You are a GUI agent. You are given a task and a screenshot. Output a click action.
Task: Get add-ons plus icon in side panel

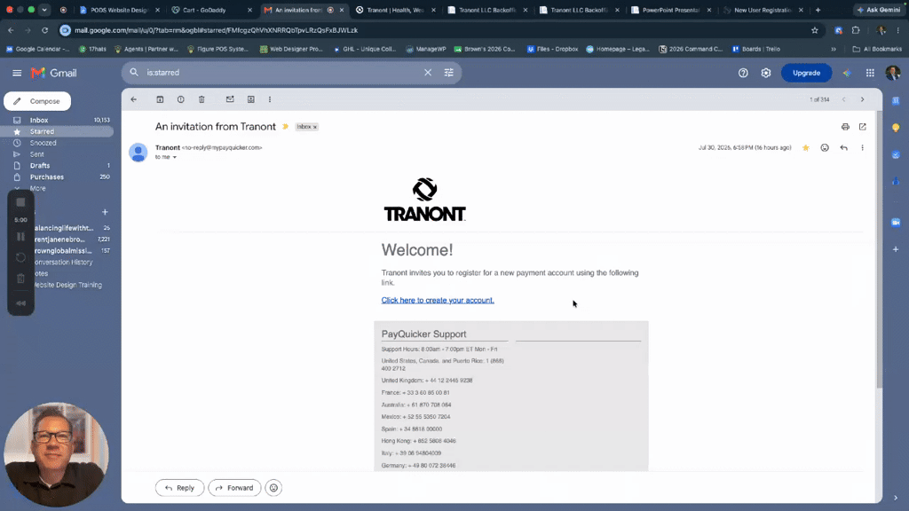896,249
